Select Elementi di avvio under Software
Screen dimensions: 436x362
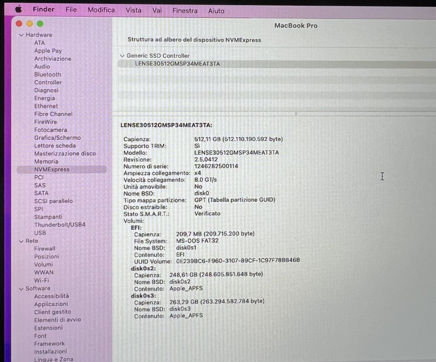pos(57,320)
